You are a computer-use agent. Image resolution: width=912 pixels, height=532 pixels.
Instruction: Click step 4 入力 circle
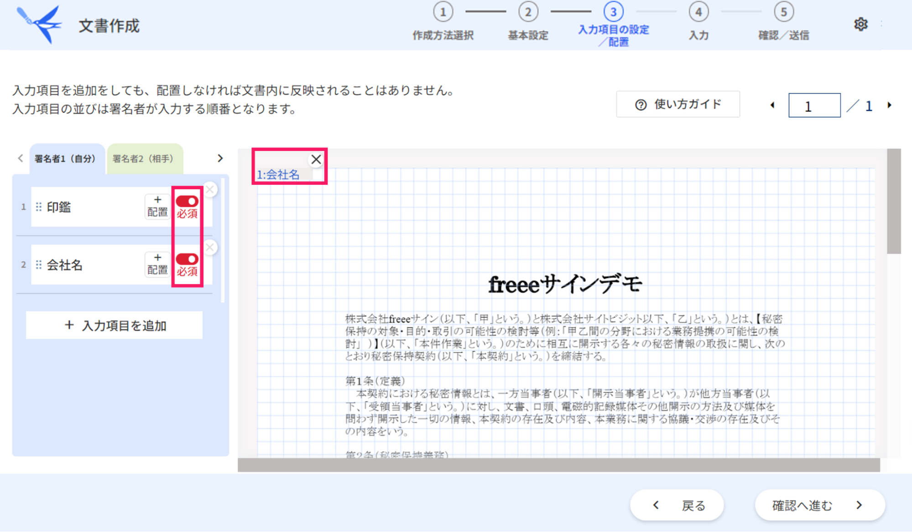click(x=698, y=12)
